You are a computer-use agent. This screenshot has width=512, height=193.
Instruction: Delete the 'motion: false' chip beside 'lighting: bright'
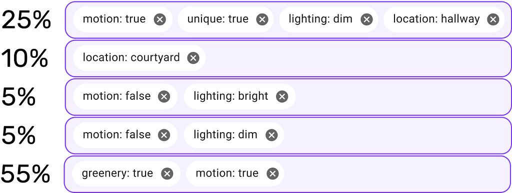(x=164, y=97)
